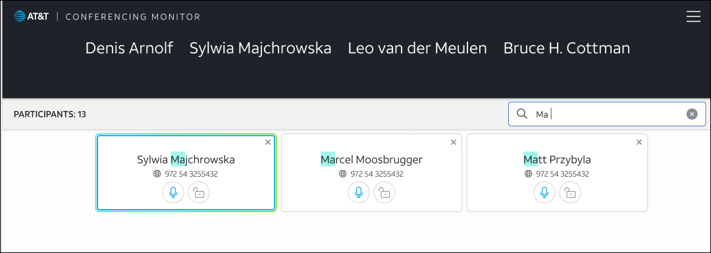Click the search magnifier icon
This screenshot has width=711, height=253.
[x=522, y=114]
